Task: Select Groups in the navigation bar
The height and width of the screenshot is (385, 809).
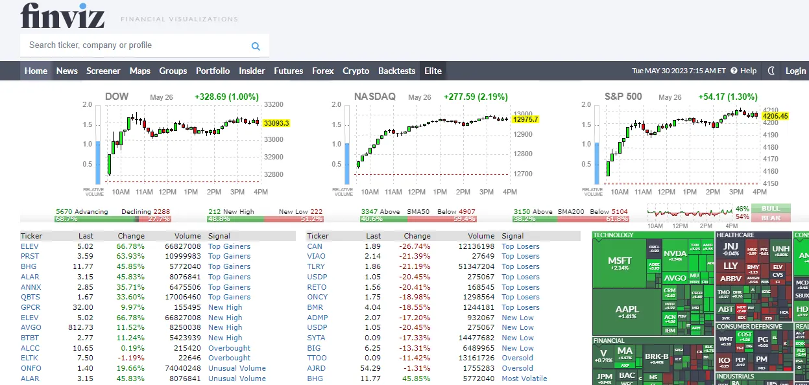Action: (173, 71)
